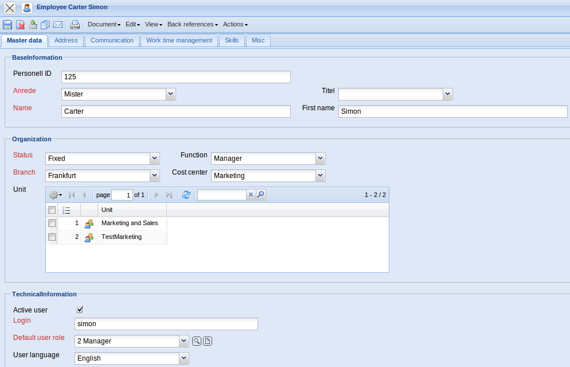
Task: Print the employee record using printer icon
Action: tap(75, 25)
